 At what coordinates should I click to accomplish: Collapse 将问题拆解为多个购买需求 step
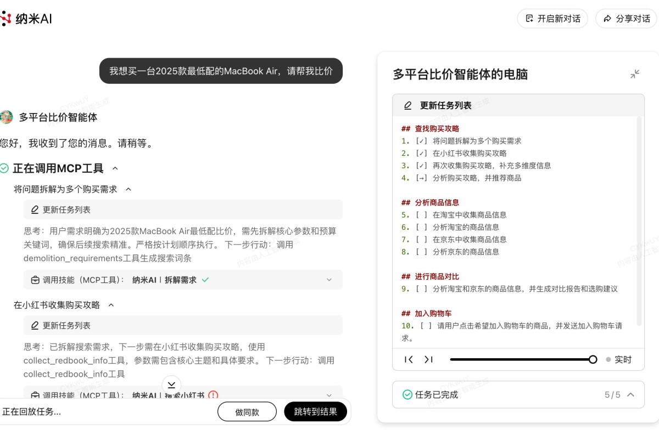click(x=129, y=189)
